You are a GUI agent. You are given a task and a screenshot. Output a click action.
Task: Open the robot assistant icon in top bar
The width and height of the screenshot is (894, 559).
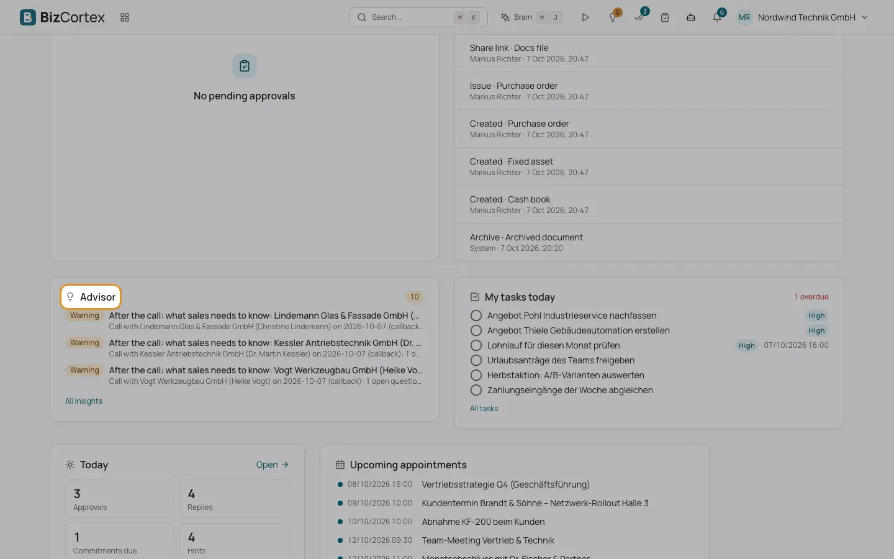pyautogui.click(x=691, y=17)
